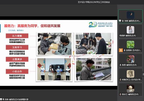Select the moon avatar of 刘幸
Image resolution: width=144 pixels, height=101 pixels.
(130, 15)
